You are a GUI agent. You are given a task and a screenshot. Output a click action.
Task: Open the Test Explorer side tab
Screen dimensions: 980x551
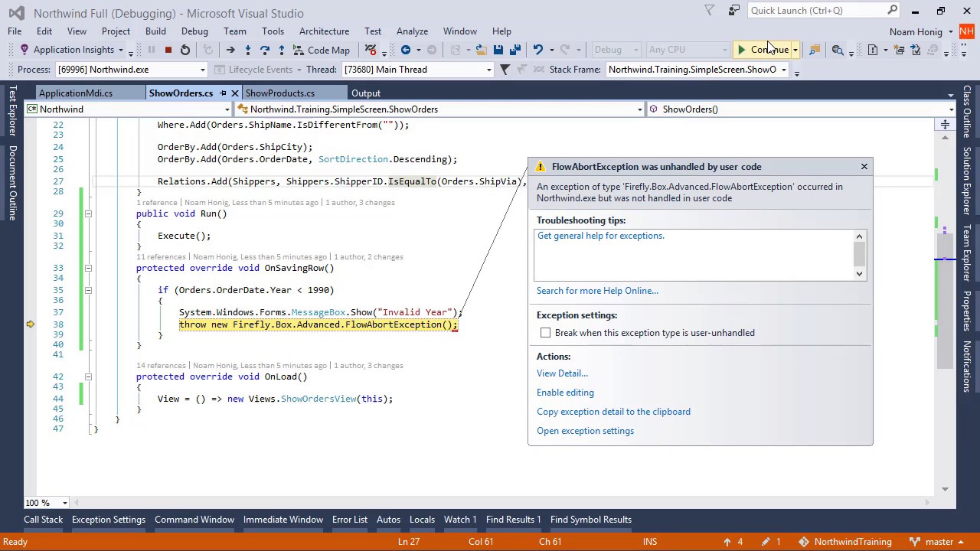12,112
